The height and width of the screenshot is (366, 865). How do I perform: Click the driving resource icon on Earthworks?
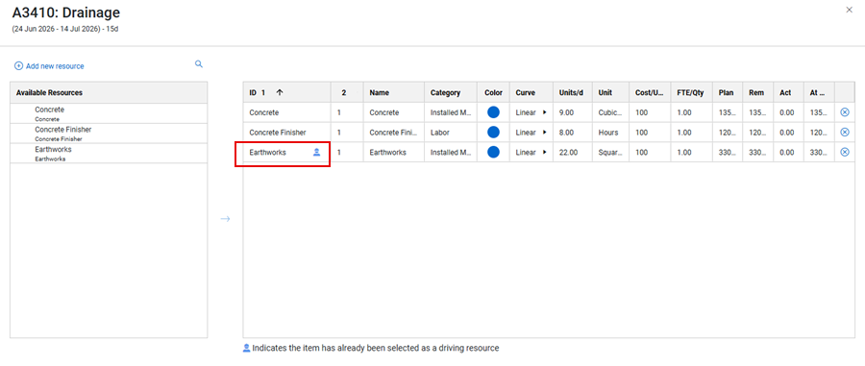point(316,152)
